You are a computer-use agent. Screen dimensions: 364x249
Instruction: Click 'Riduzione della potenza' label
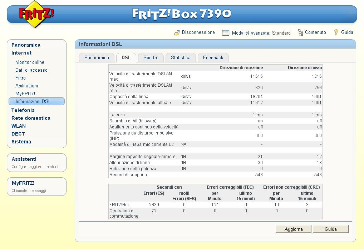point(133,168)
